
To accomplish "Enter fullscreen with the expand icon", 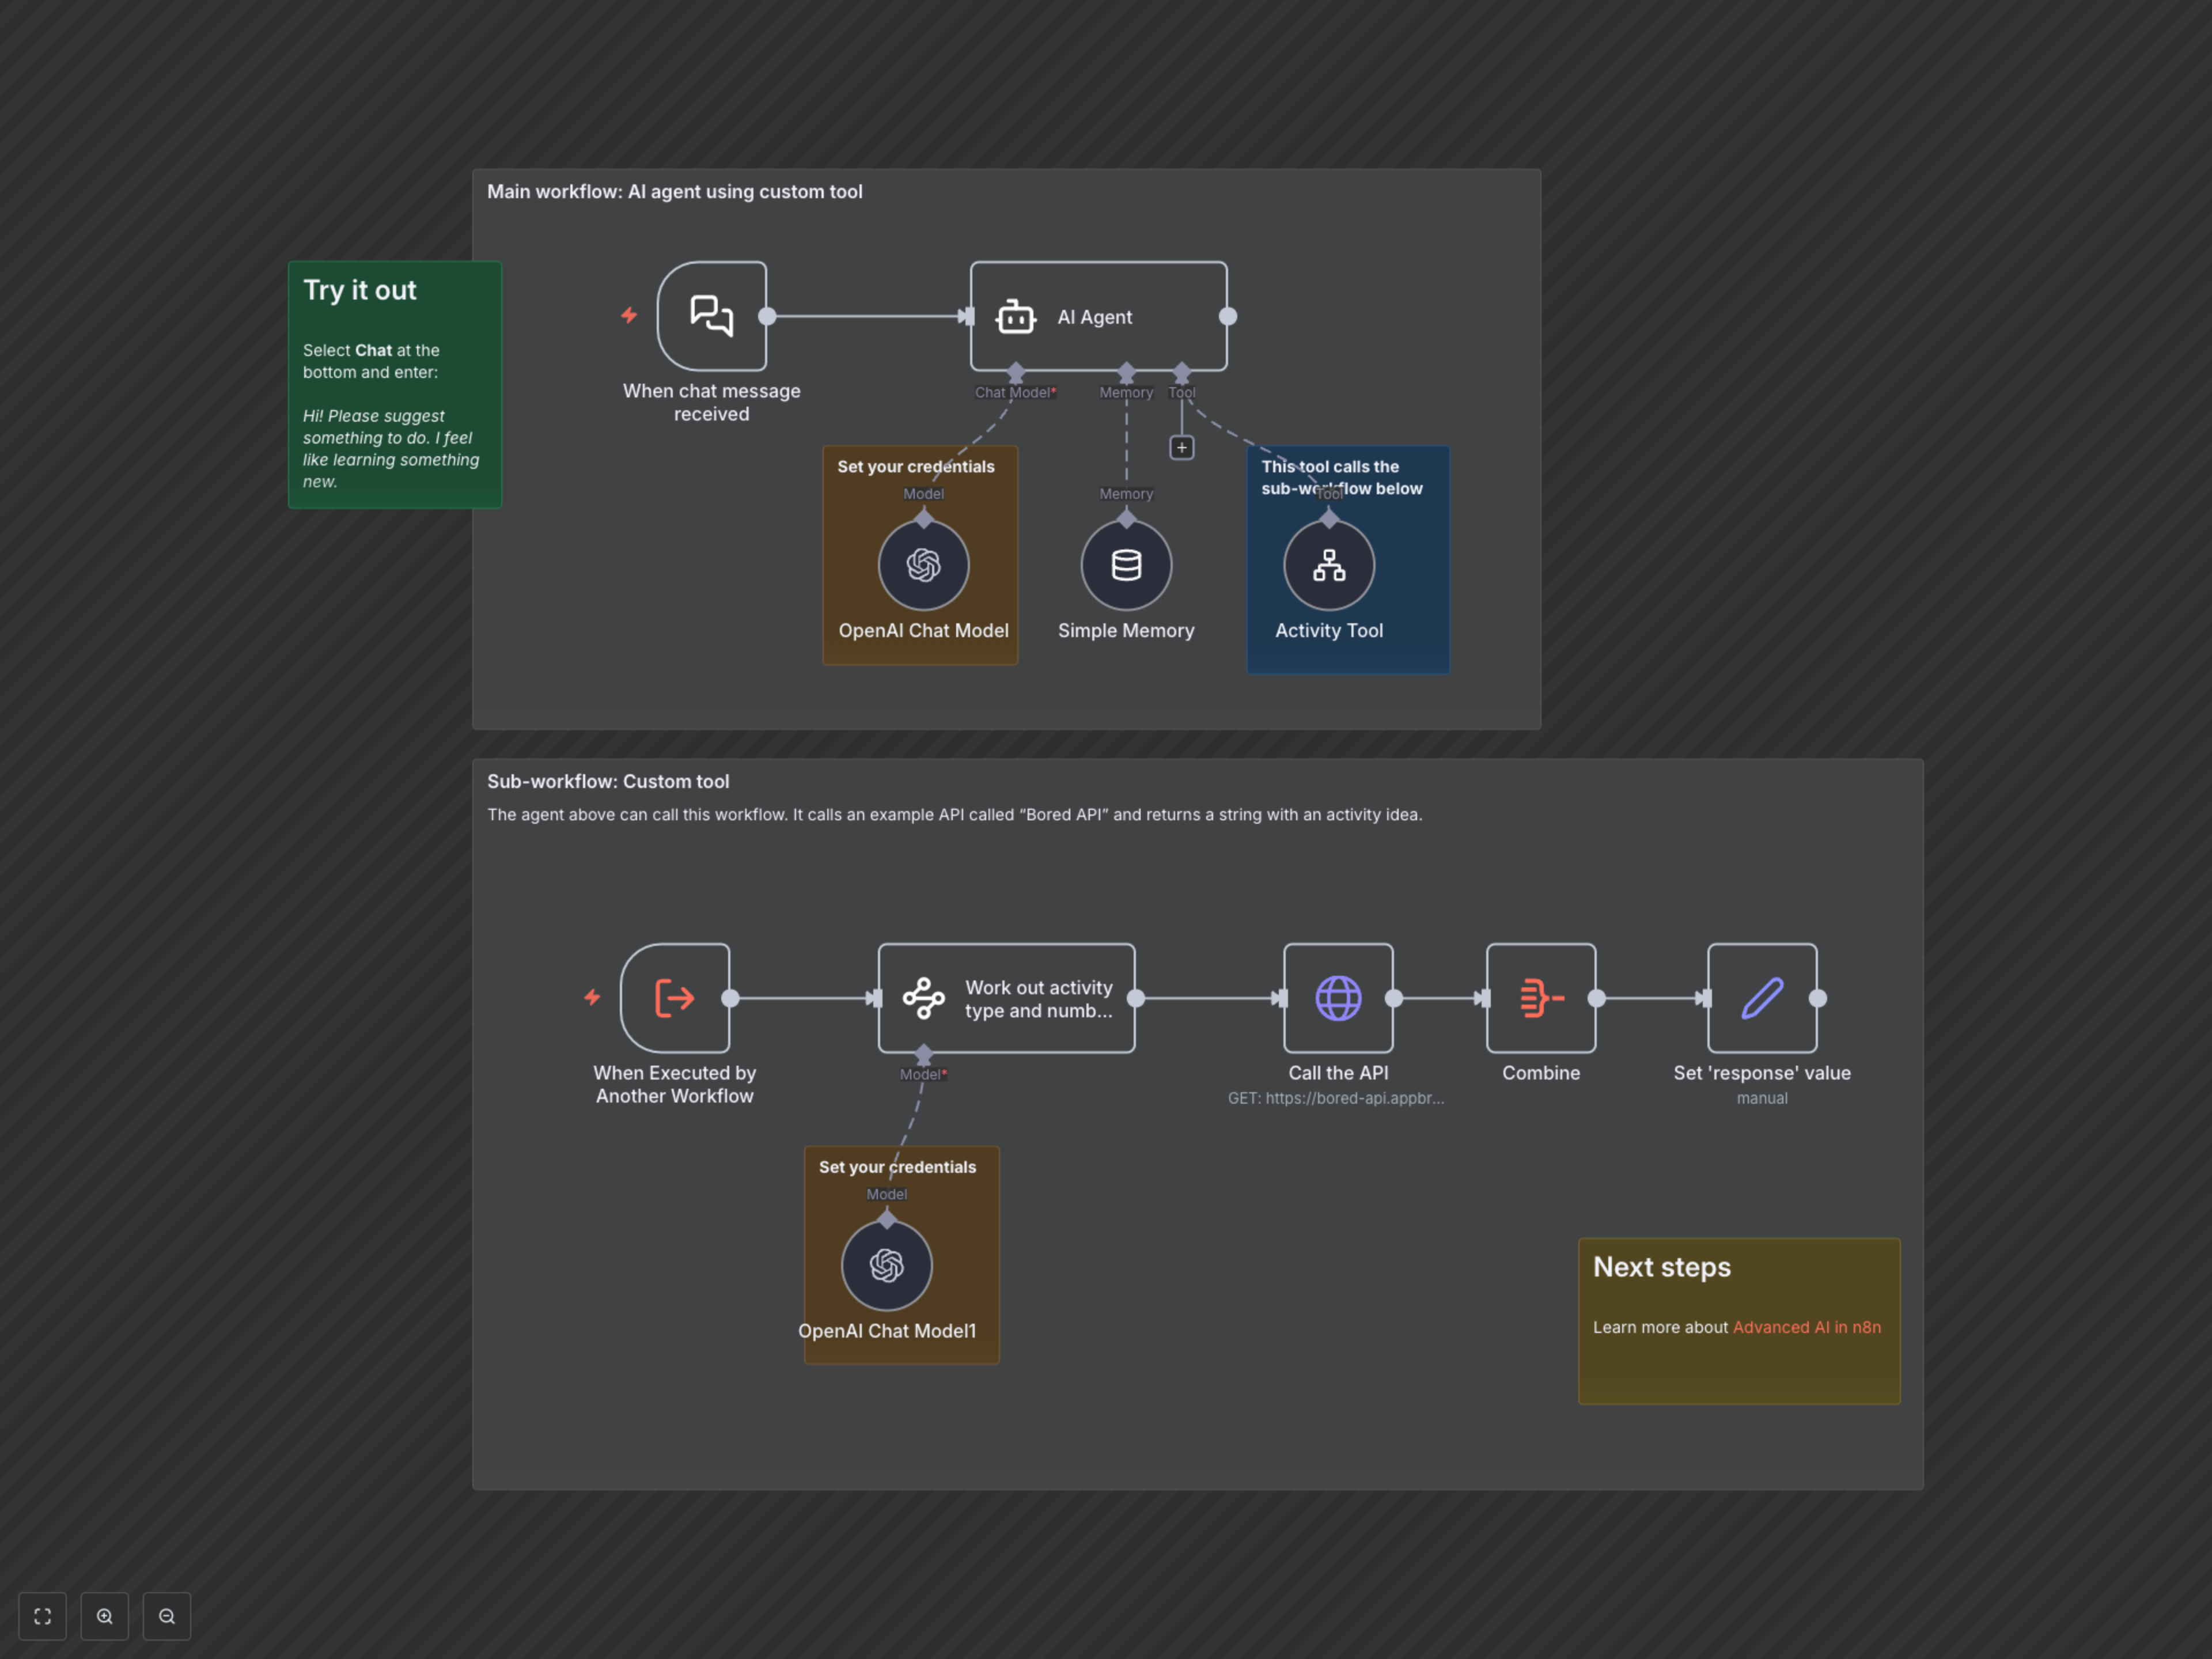I will (x=42, y=1616).
